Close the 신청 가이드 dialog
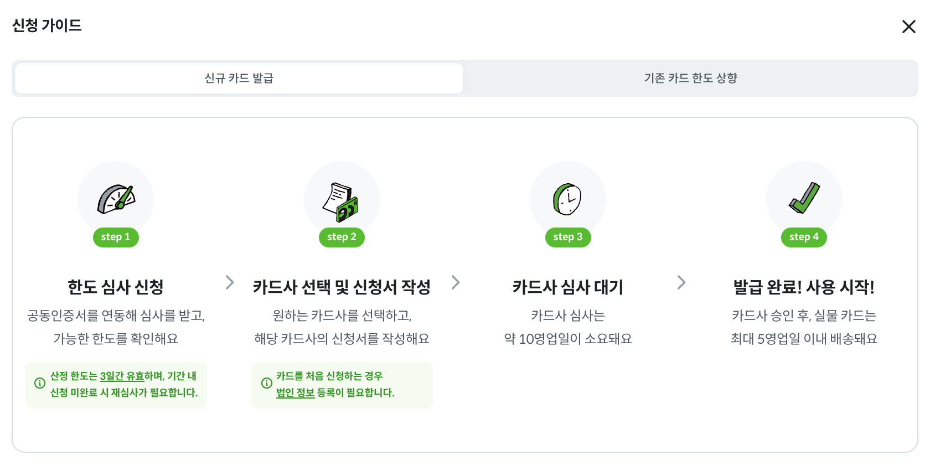Viewport: 930px width, 465px height. coord(908,27)
